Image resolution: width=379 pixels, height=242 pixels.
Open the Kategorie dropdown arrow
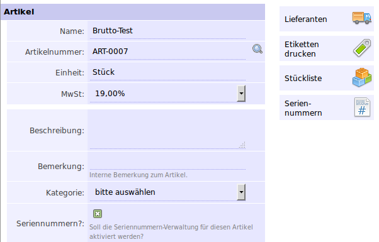point(241,192)
